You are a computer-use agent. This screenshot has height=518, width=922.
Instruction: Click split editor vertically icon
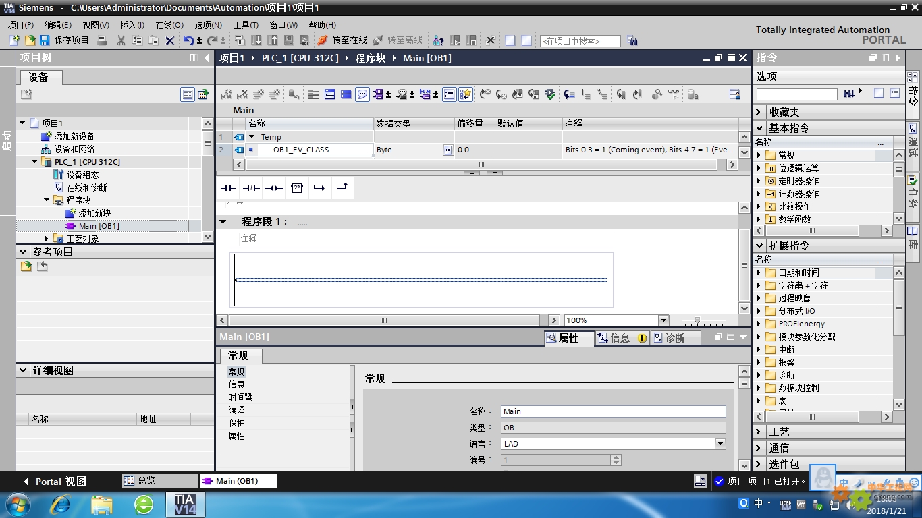[526, 40]
